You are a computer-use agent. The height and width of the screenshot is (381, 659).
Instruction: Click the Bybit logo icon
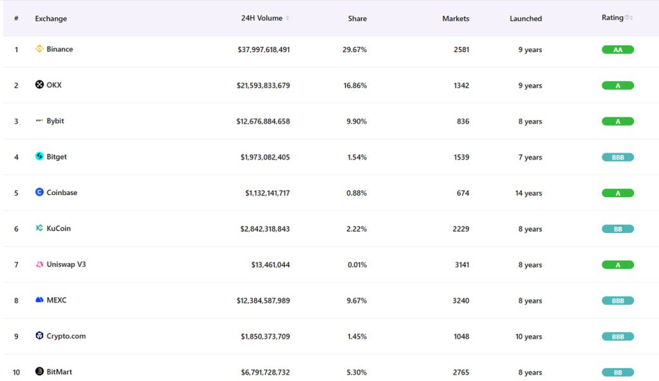(x=39, y=121)
